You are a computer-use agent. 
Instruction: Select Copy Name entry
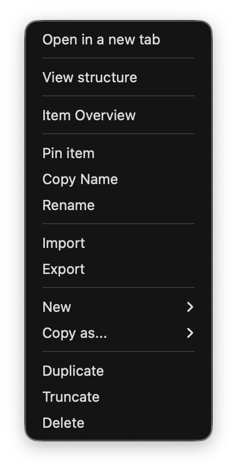coord(119,179)
